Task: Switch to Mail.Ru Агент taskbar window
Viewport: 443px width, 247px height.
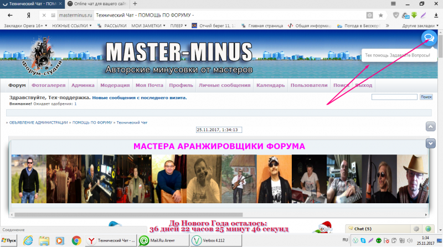Action: pyautogui.click(x=163, y=240)
